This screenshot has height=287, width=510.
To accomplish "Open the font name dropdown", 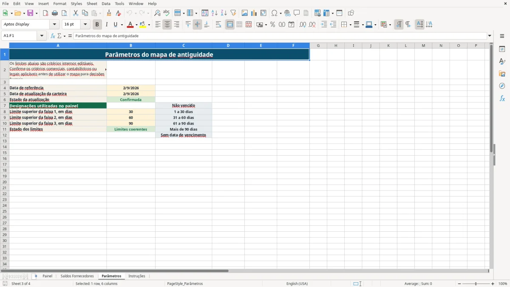I will point(54,25).
